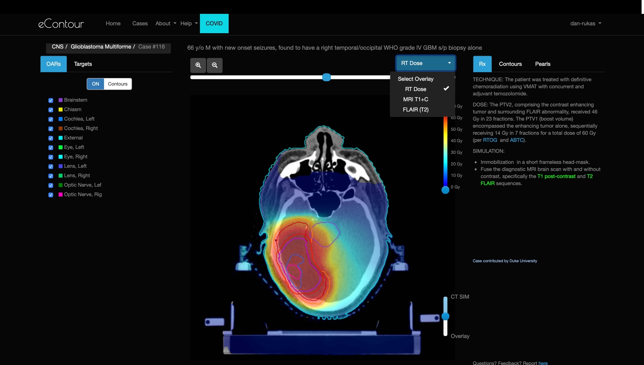Toggle the Optic Nerve, Left checkbox
This screenshot has height=365, width=644.
tap(51, 185)
